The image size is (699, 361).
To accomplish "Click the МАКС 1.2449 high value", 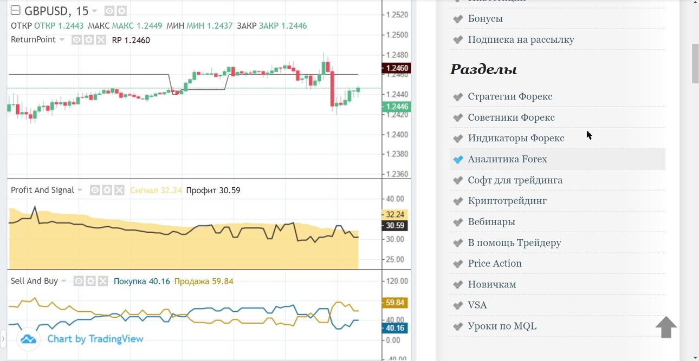I will click(x=137, y=25).
